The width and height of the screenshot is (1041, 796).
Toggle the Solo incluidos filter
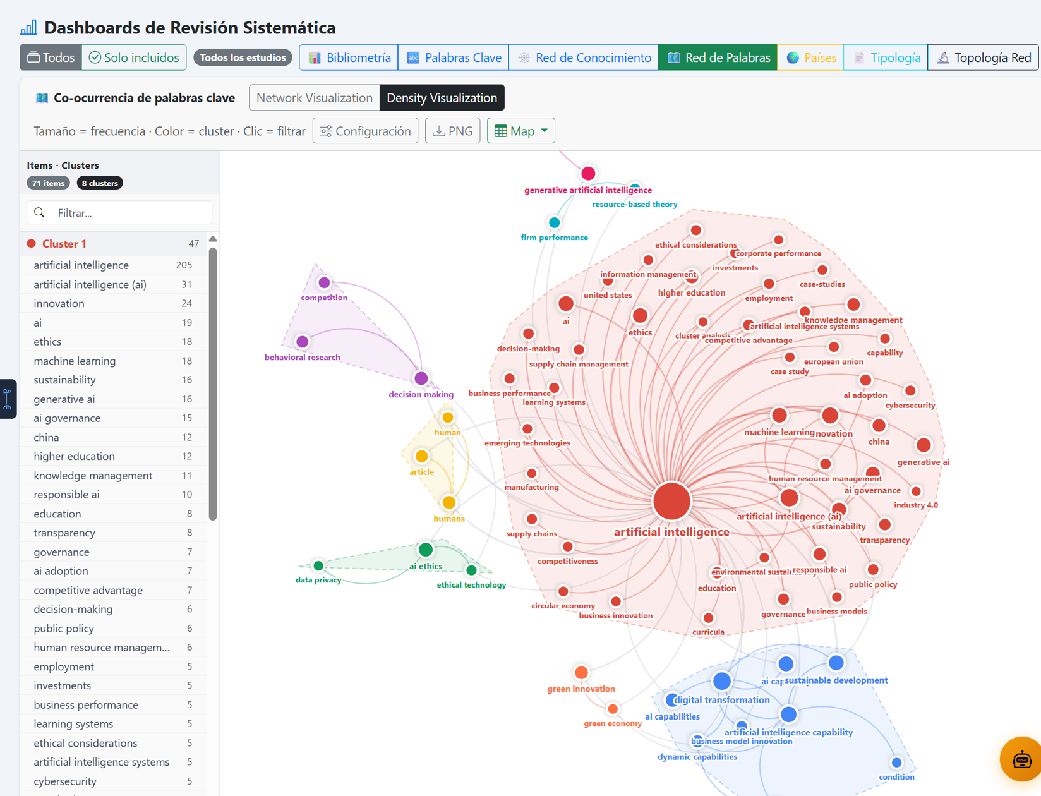coord(134,57)
